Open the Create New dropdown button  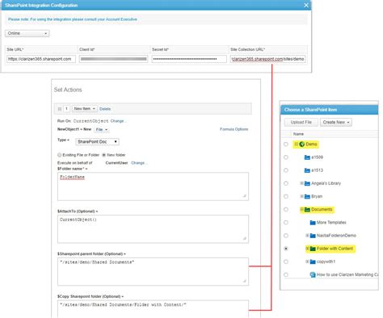click(x=336, y=122)
